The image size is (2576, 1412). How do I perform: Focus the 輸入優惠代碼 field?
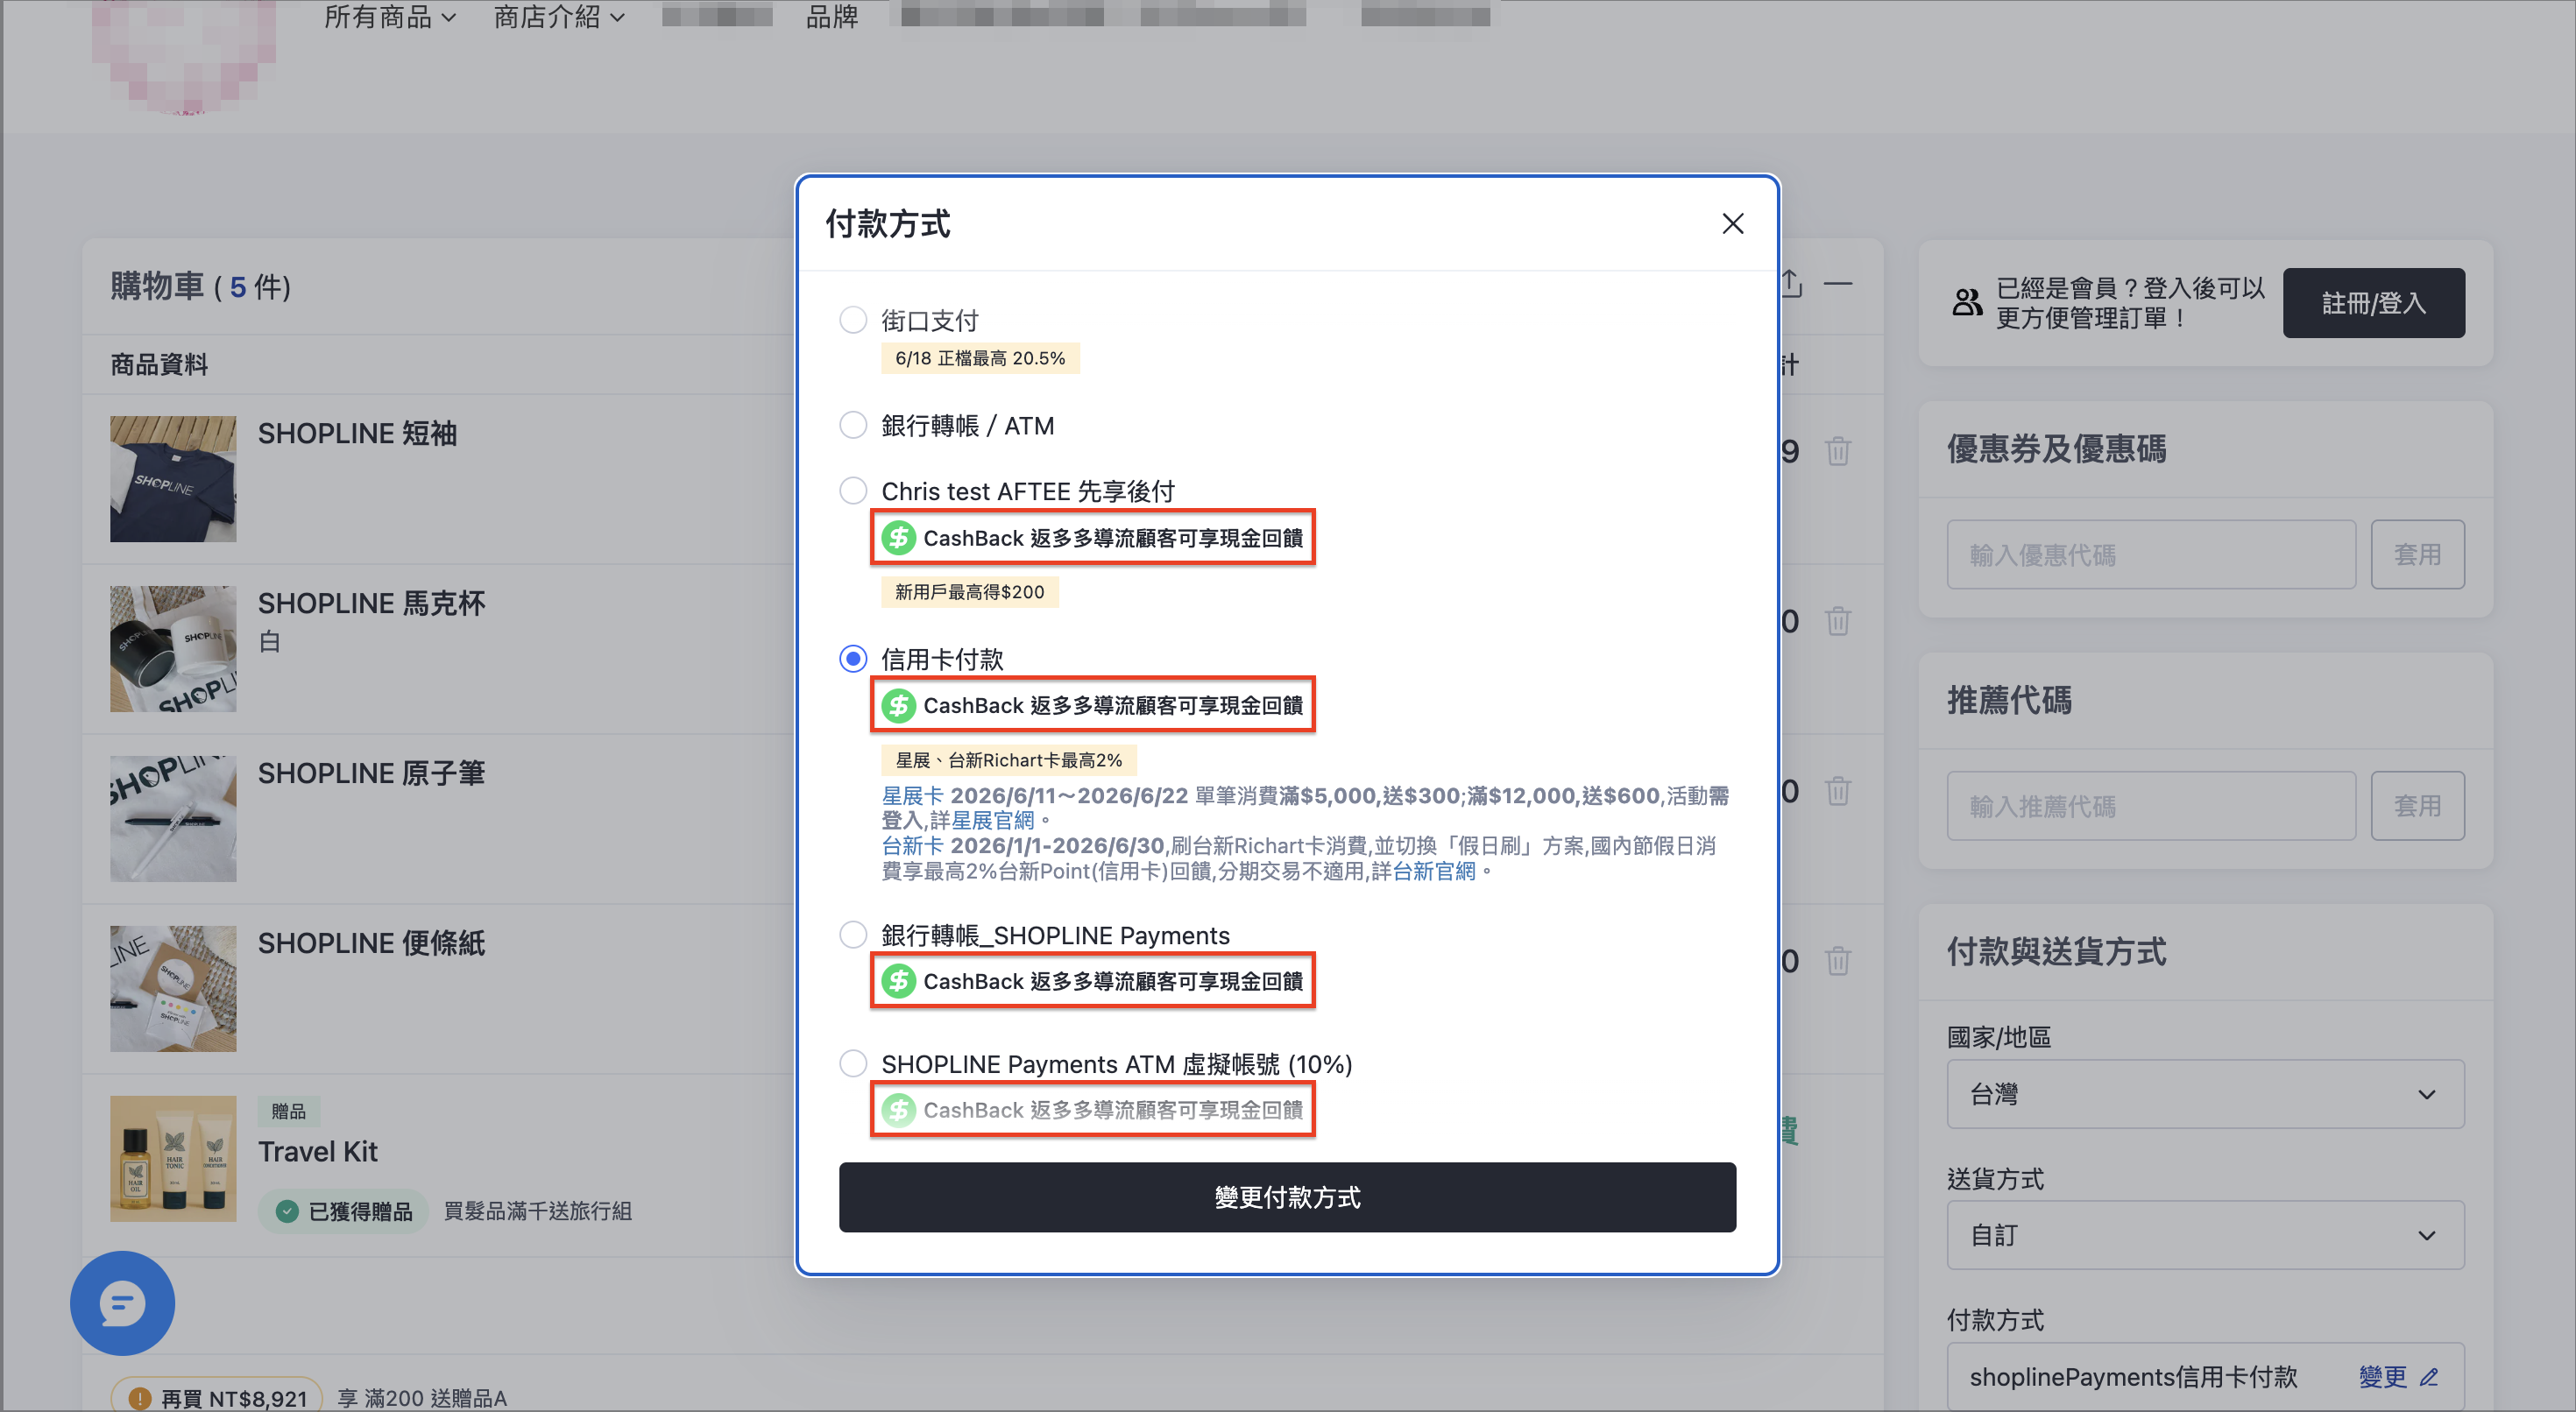[x=2151, y=554]
